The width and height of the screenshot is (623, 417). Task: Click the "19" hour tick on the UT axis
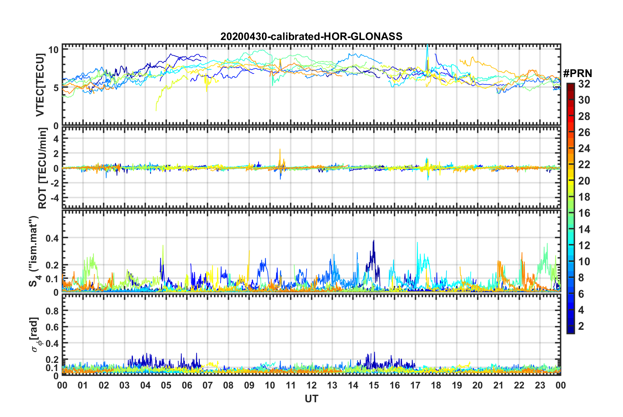point(457,385)
